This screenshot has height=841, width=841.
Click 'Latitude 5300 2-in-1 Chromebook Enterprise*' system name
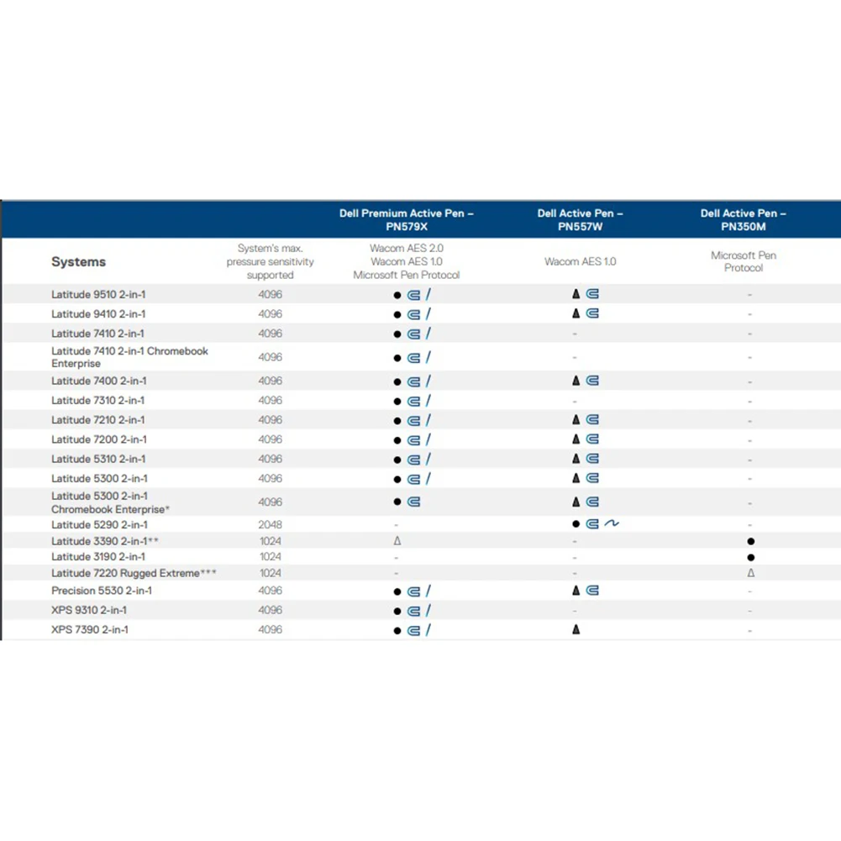pos(111,502)
